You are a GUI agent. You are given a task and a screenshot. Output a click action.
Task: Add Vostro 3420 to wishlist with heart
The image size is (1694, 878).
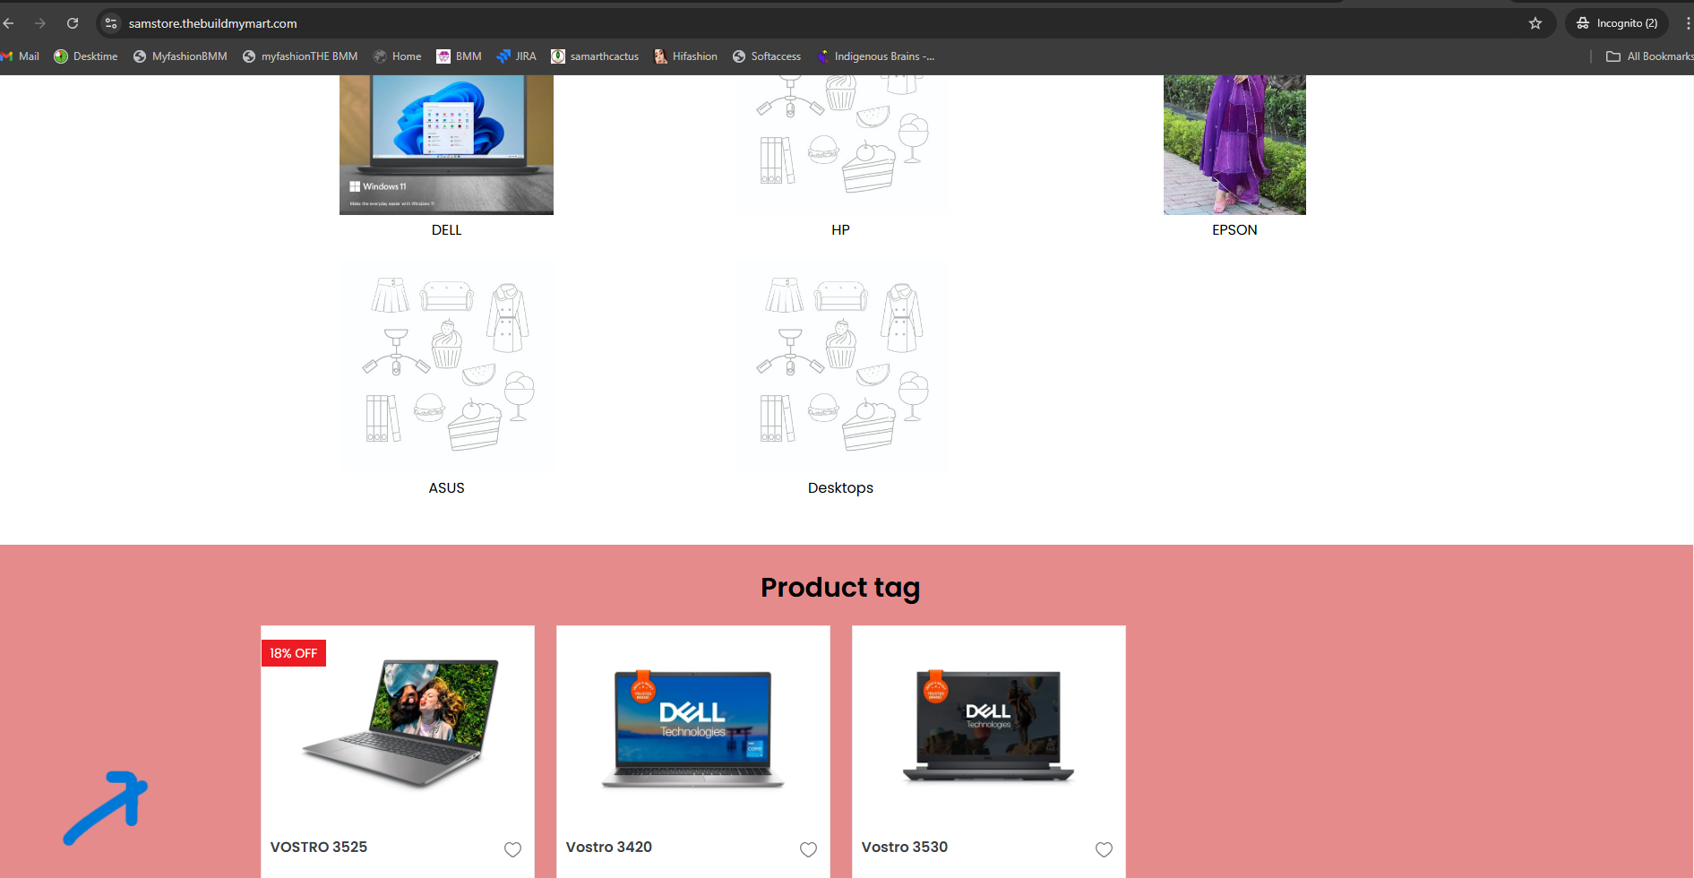tap(808, 849)
